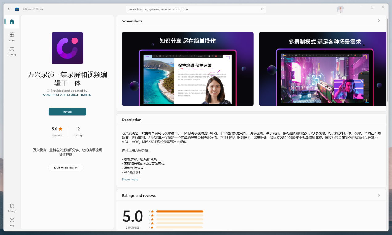
Task: Select the Multimedia design category tag
Action: coord(66,168)
